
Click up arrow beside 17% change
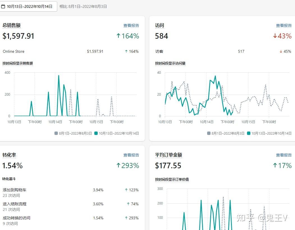[275, 165]
